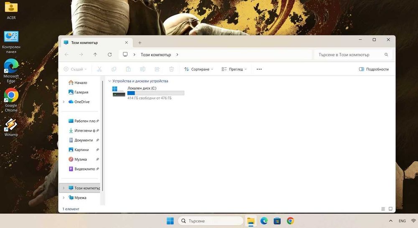Click the Paste toolbar icon
Viewport: 418px width, 228px height.
[x=128, y=69]
